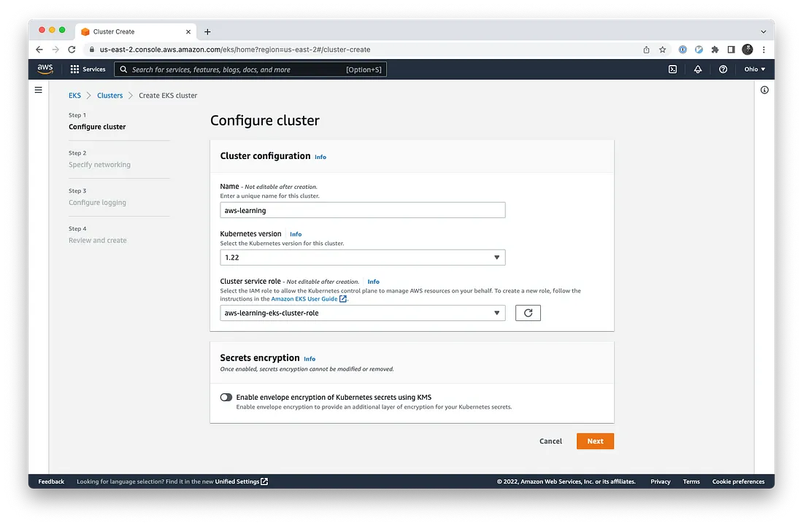Close the Cluster Create tab
This screenshot has width=803, height=526.
coord(188,31)
